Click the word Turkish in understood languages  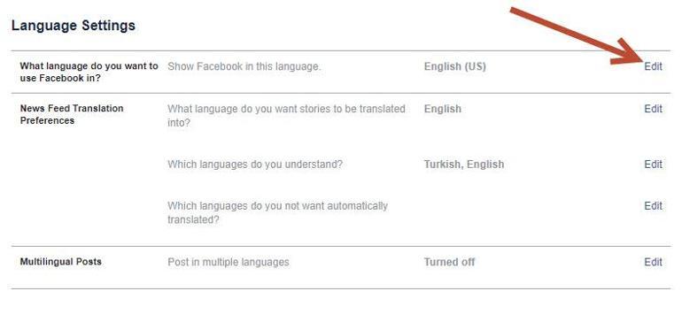pos(441,165)
